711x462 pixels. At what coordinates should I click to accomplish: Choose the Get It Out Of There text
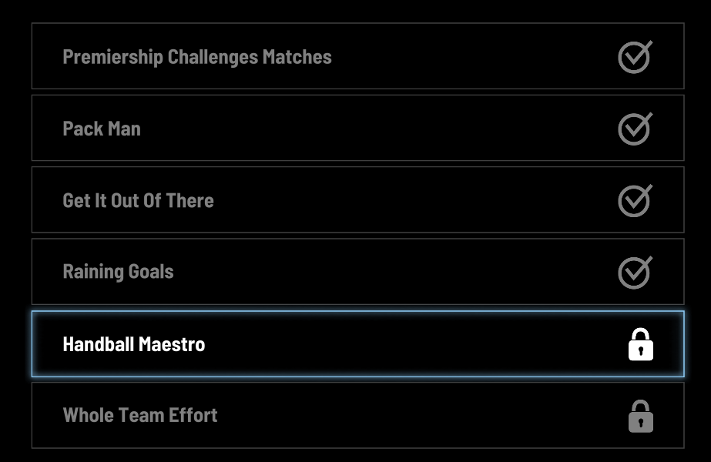[x=139, y=200]
